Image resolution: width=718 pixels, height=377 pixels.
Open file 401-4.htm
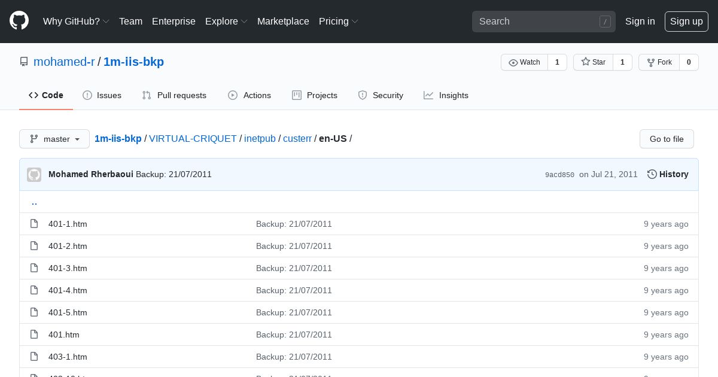68,290
